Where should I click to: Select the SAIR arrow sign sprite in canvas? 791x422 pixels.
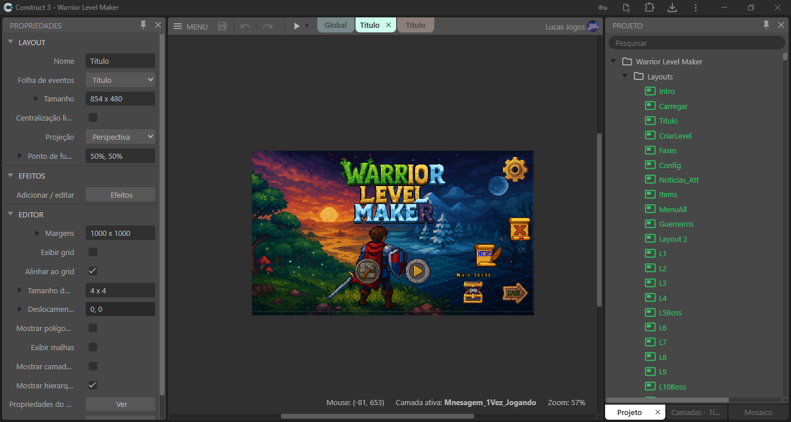coord(515,293)
